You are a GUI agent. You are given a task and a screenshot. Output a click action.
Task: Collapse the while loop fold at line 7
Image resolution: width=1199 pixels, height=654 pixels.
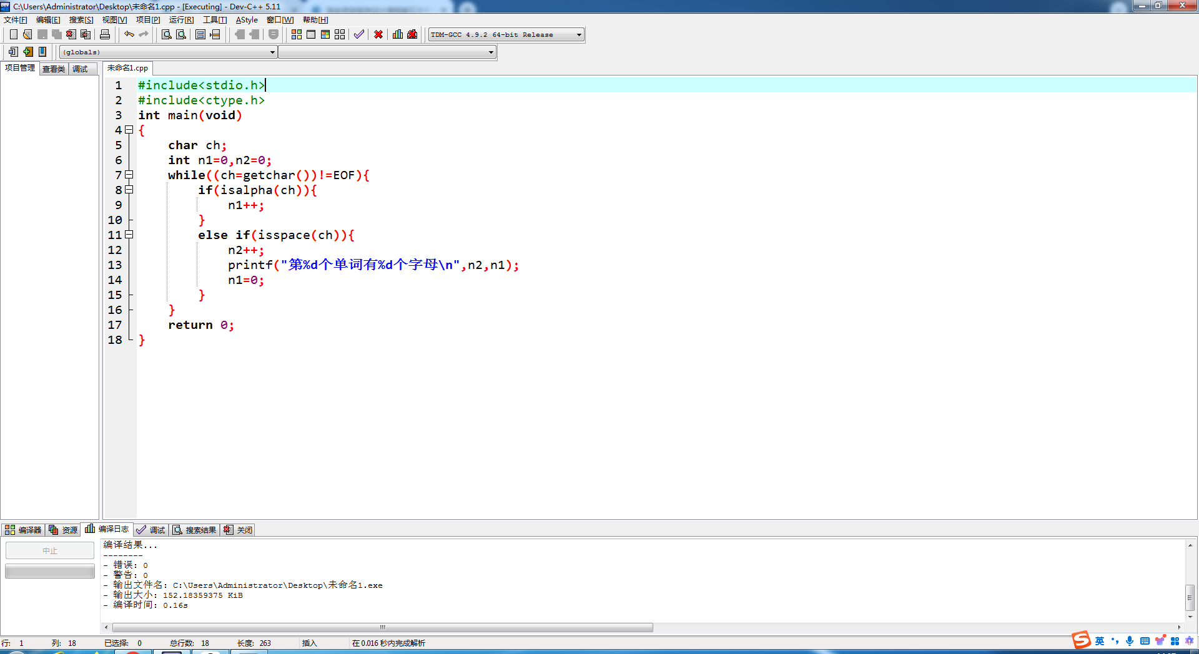(x=129, y=175)
